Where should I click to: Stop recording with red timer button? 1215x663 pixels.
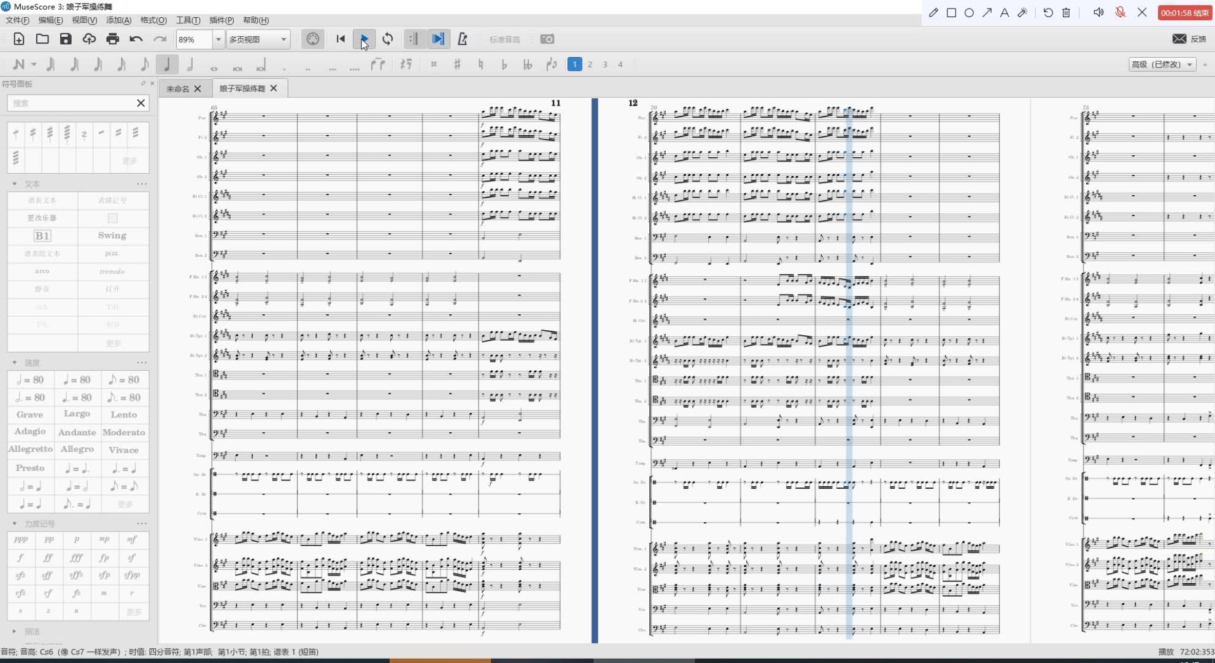[x=1184, y=12]
